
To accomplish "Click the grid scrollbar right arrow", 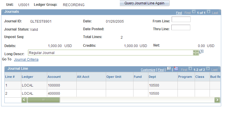I will (217, 100).
